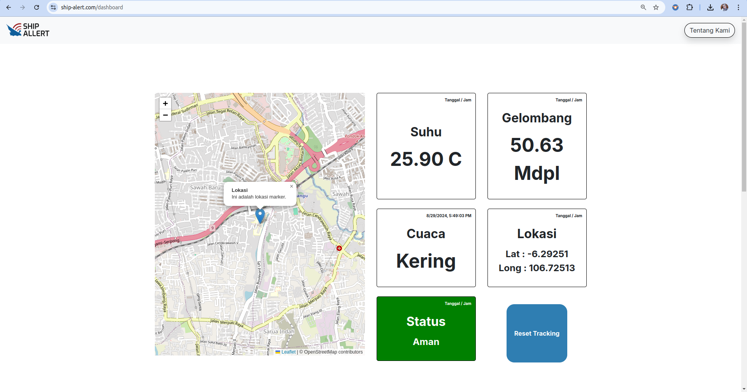The height and width of the screenshot is (392, 747).
Task: Click the Lokasi coordinates card
Action: click(x=537, y=248)
